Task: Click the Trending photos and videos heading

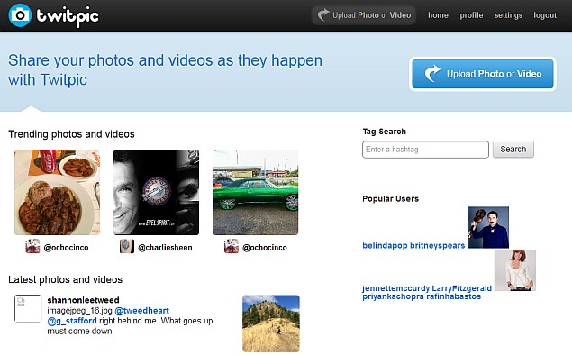Action: [71, 134]
